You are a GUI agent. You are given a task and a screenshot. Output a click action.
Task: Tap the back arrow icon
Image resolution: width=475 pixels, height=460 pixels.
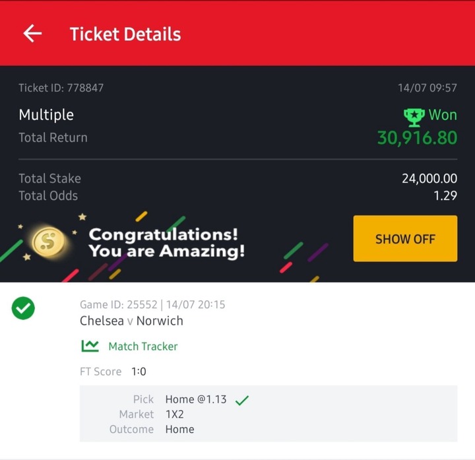click(32, 34)
